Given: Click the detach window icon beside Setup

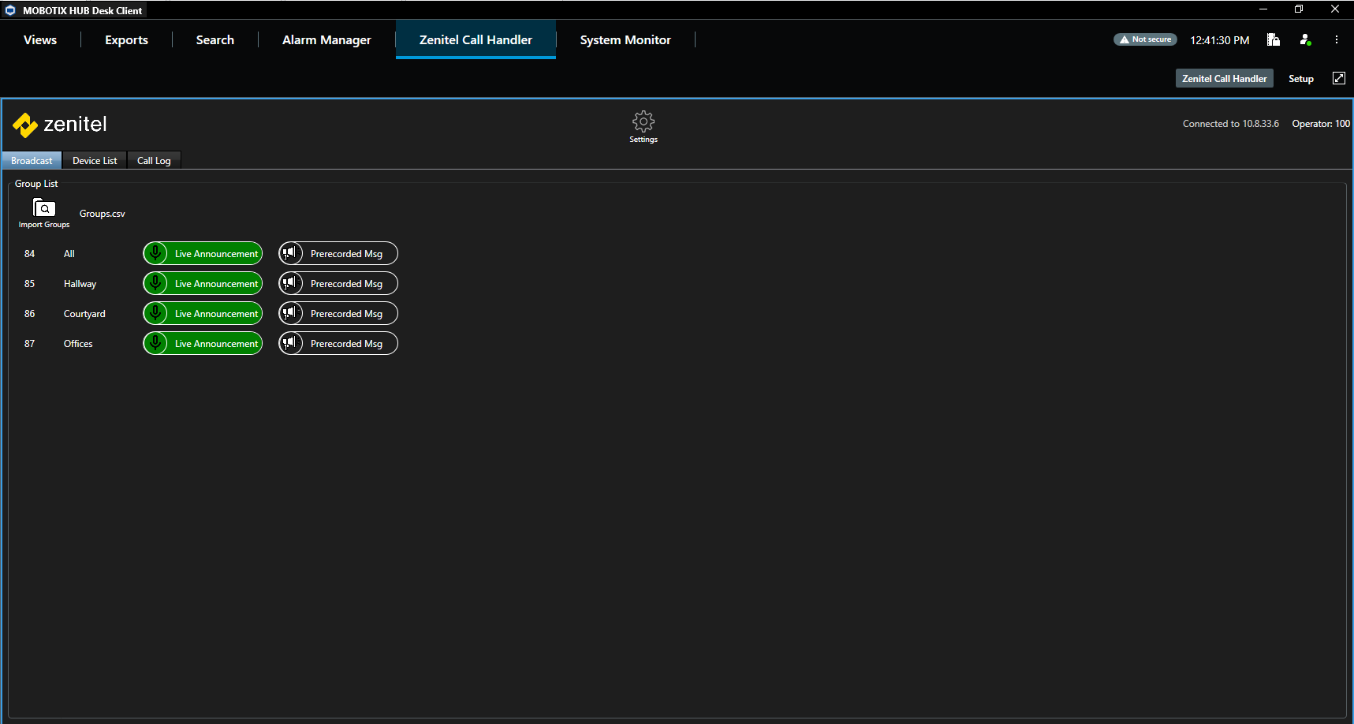Looking at the screenshot, I should tap(1338, 78).
